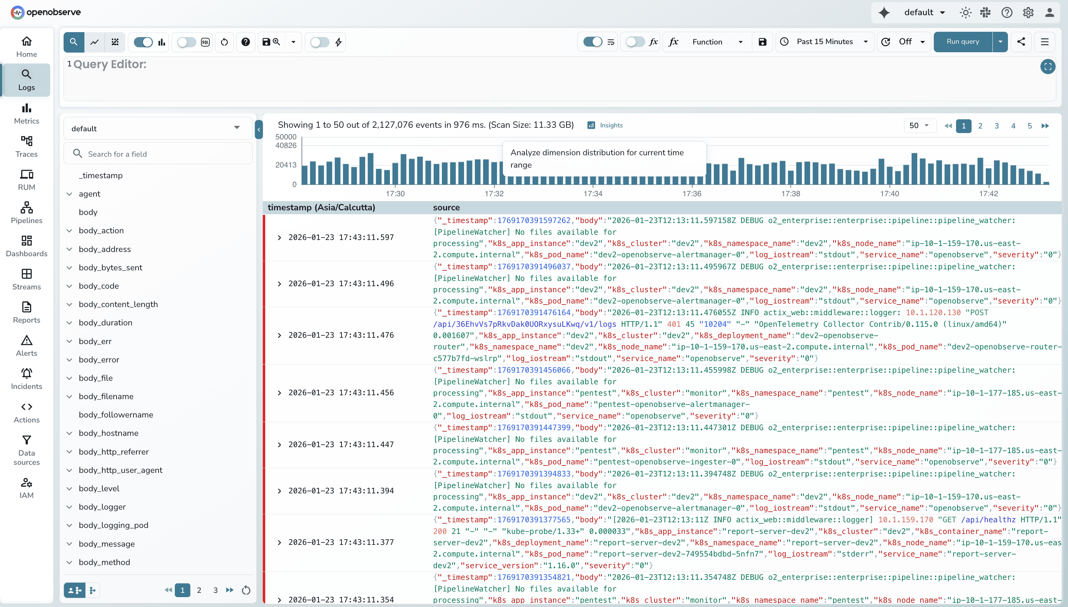Save the current search using the save icon
Viewport: 1068px width, 607px height.
tap(267, 42)
